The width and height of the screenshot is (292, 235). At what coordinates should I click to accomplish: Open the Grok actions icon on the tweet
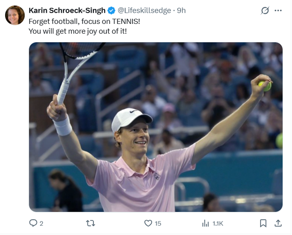pos(264,10)
